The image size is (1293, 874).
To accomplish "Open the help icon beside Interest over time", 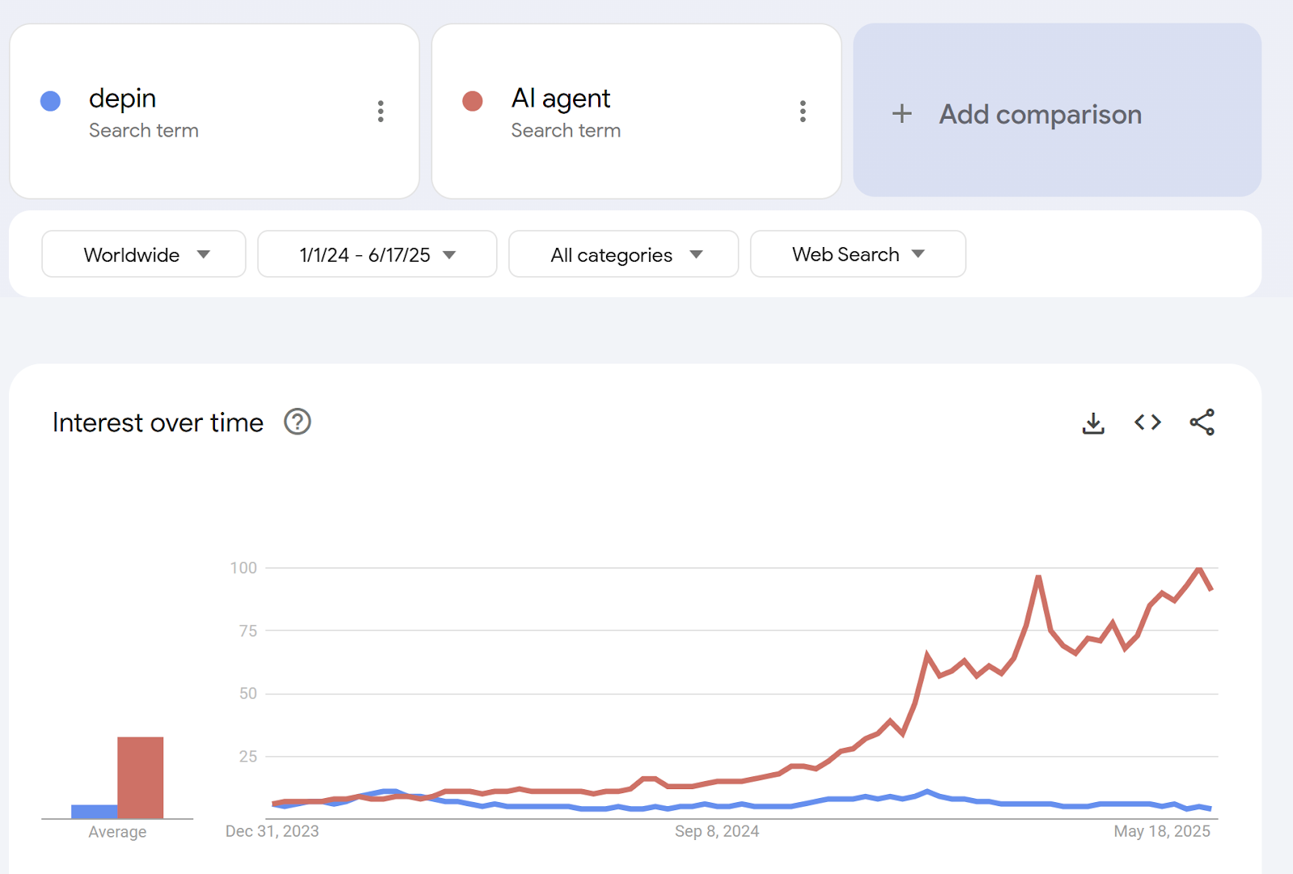I will pos(297,422).
